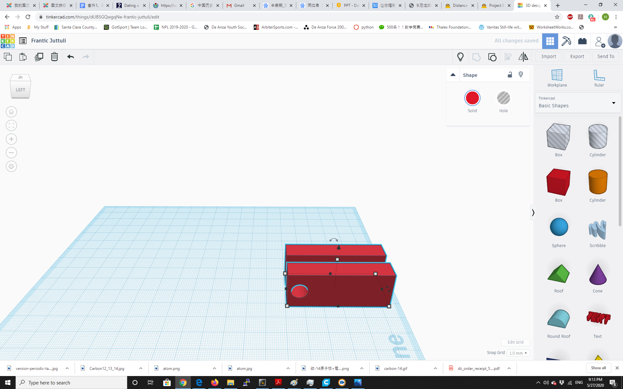623x389 pixels.
Task: Click the Align tool icon
Action: (508, 57)
